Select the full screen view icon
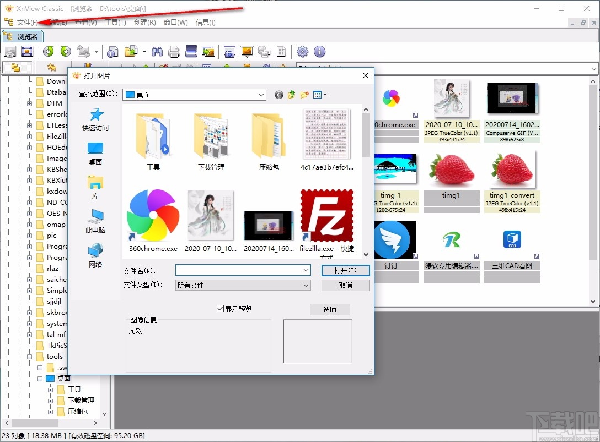This screenshot has height=442, width=600. click(27, 51)
